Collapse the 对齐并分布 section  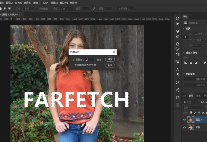tap(184, 53)
